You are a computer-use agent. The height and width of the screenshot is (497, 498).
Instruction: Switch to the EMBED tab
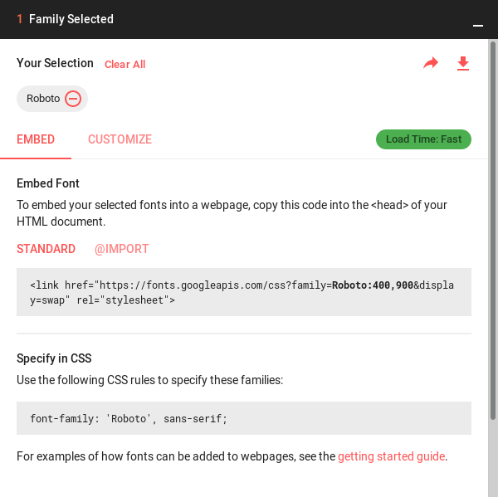pyautogui.click(x=36, y=139)
